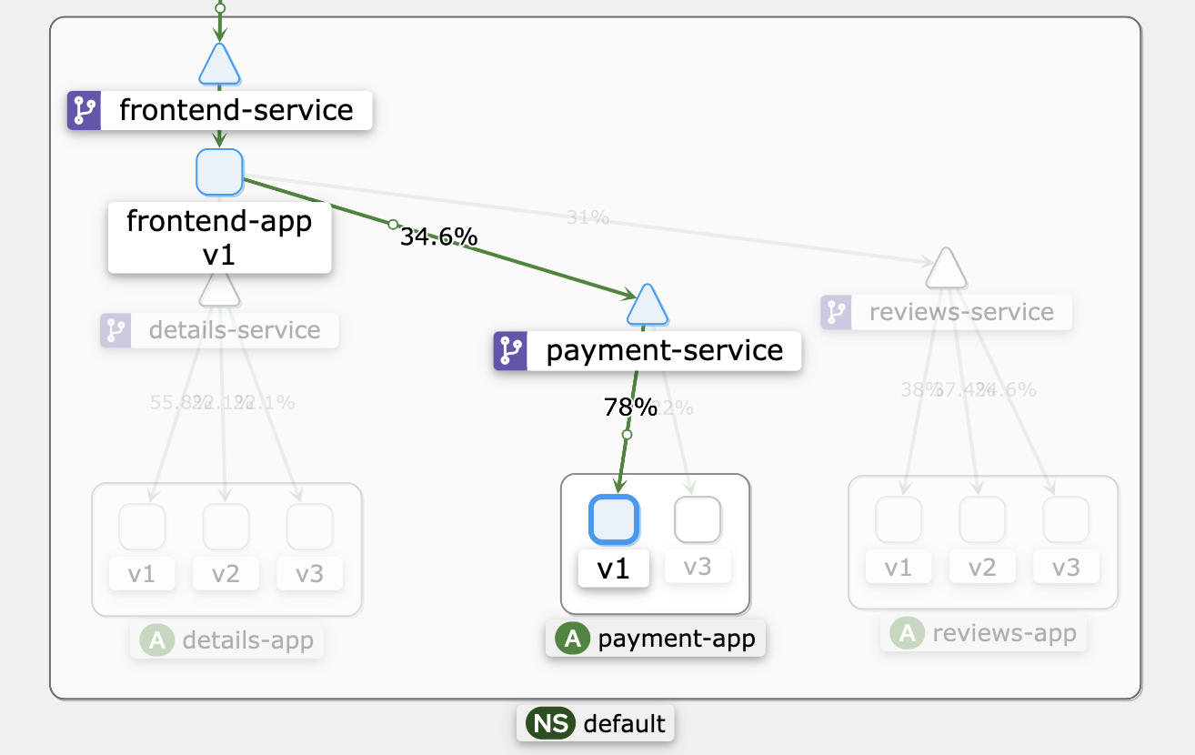Click the A badge of reviews-app

tap(906, 633)
